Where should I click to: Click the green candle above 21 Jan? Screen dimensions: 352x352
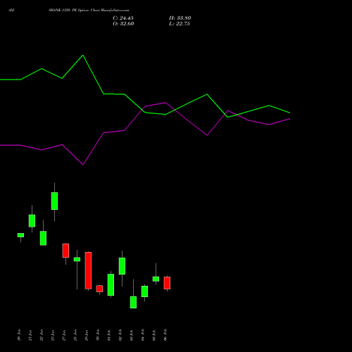click(x=32, y=221)
